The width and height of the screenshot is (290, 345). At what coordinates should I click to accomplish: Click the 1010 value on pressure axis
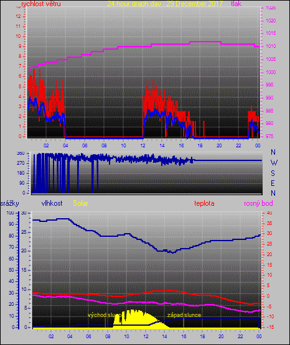(x=271, y=46)
